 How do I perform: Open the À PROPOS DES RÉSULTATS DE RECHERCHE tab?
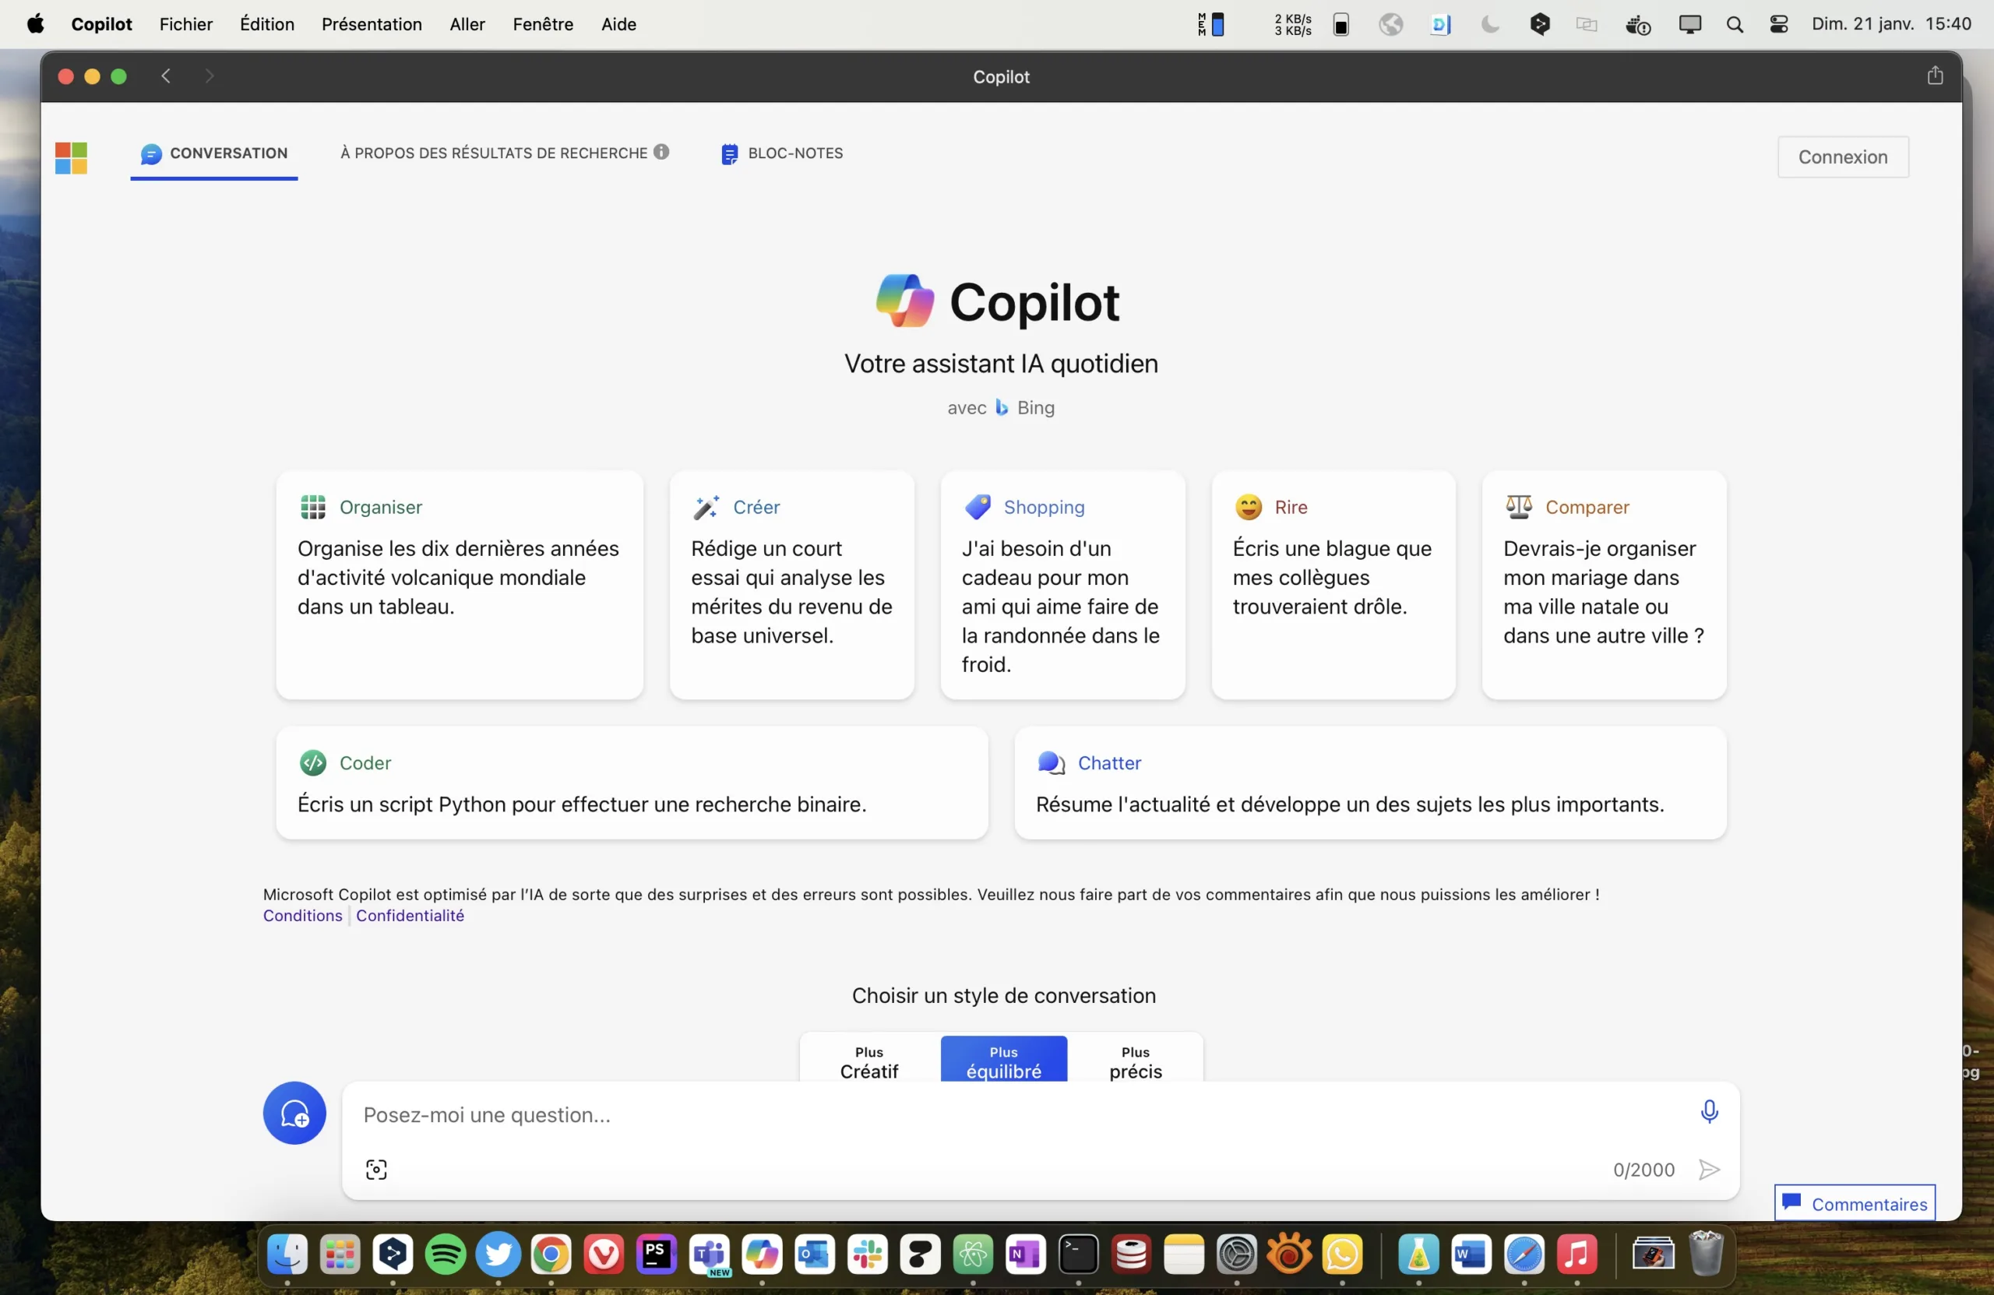(503, 153)
